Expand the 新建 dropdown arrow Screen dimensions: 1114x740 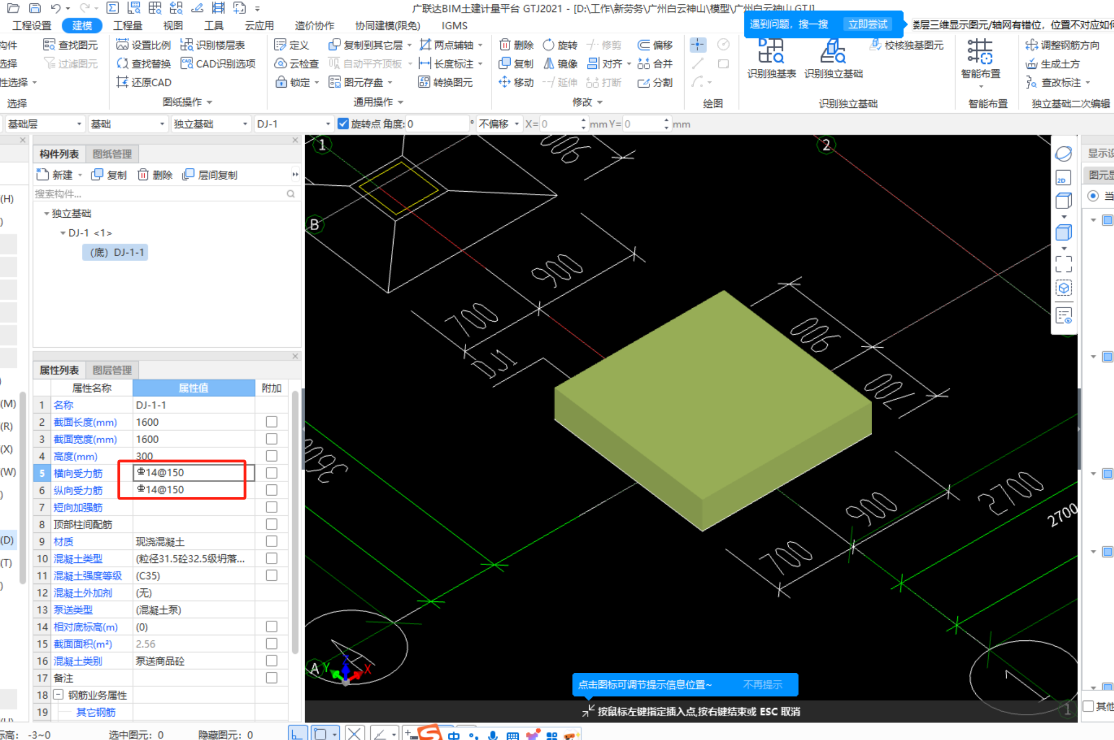[80, 175]
